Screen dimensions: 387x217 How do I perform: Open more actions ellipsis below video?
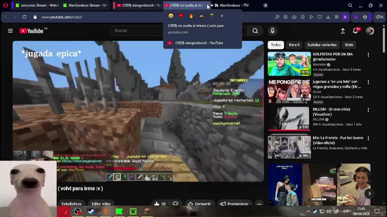[259, 204]
